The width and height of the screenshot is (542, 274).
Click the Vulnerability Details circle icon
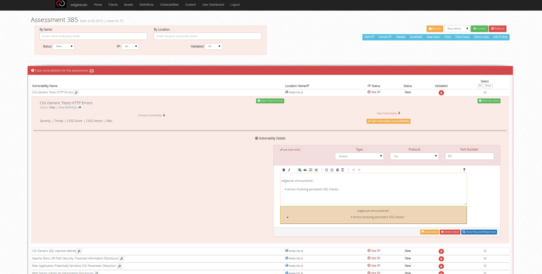(x=256, y=138)
